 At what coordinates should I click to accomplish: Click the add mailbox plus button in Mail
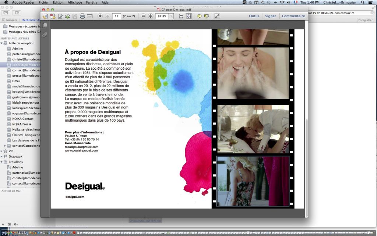[x=3, y=224]
